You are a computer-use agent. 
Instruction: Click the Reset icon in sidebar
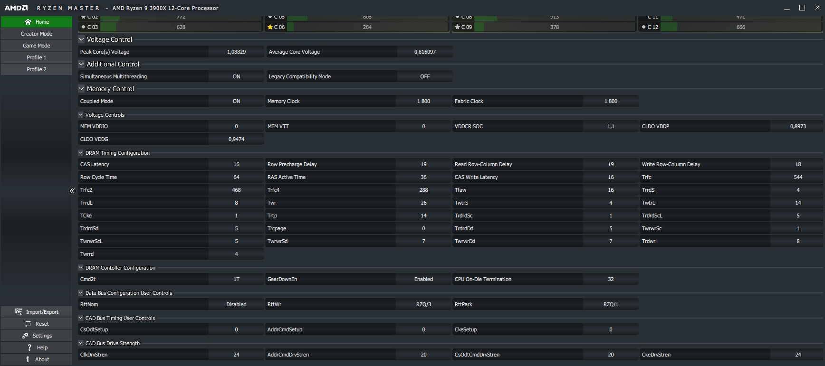(28, 324)
